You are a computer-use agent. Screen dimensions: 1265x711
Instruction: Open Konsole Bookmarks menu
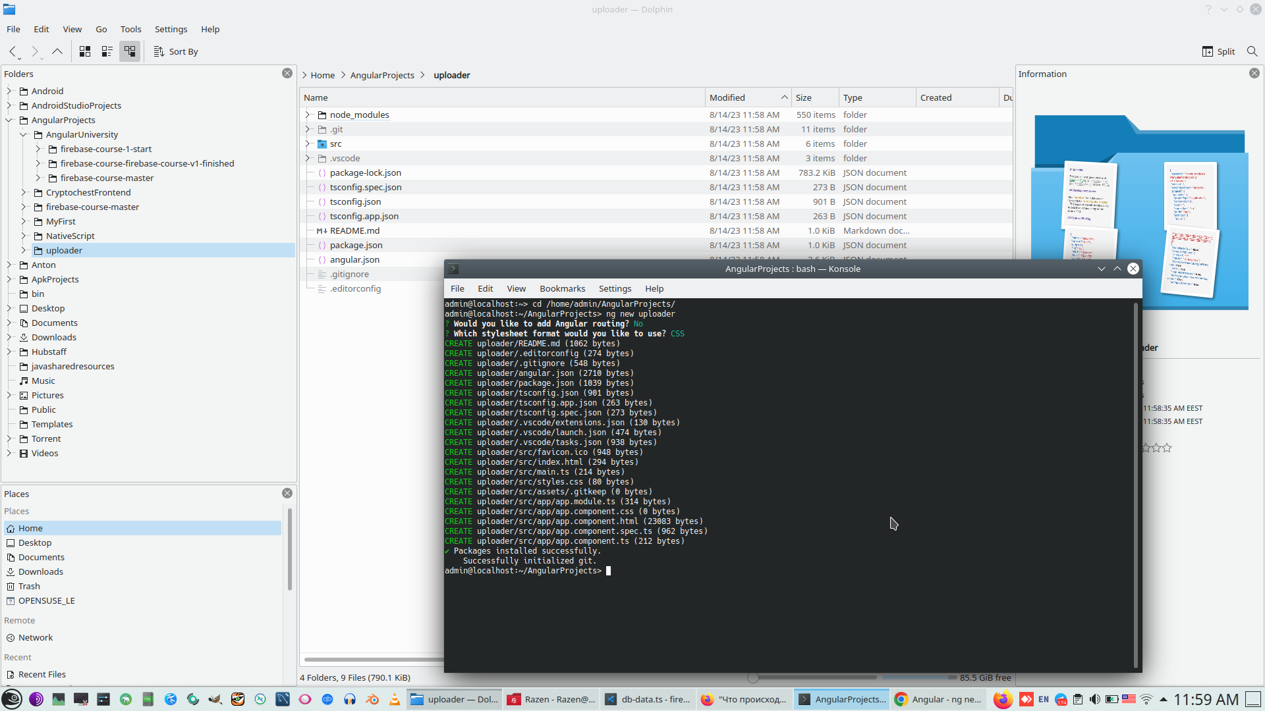(x=562, y=288)
